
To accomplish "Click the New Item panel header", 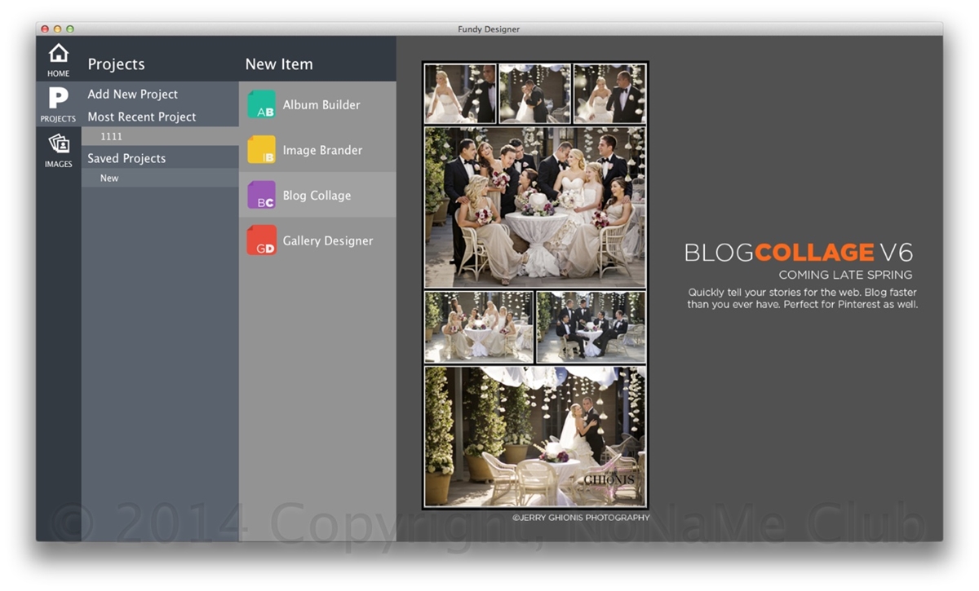I will point(279,64).
